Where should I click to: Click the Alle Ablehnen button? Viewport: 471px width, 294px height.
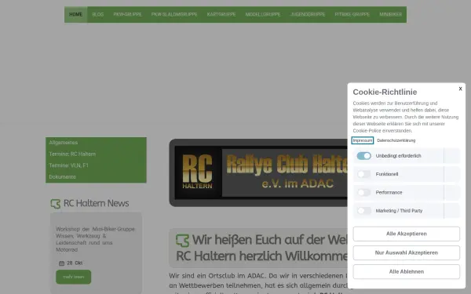[406, 271]
